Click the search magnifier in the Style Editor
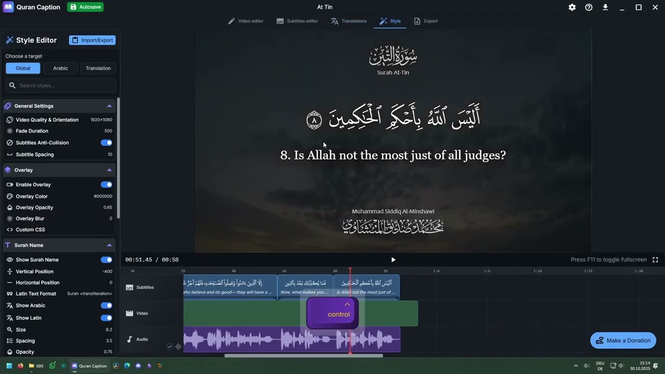This screenshot has height=374, width=665. point(13,85)
